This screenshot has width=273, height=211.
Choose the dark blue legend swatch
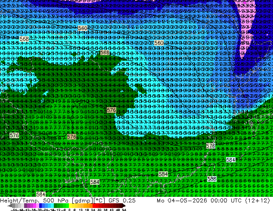(40, 206)
